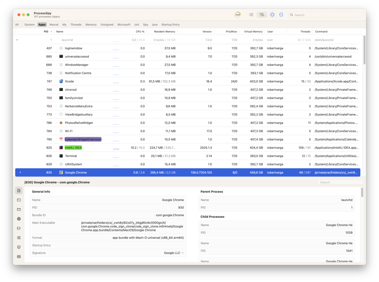Open the table grid sidebar icon
Image resolution: width=379 pixels, height=282 pixels.
click(x=19, y=257)
